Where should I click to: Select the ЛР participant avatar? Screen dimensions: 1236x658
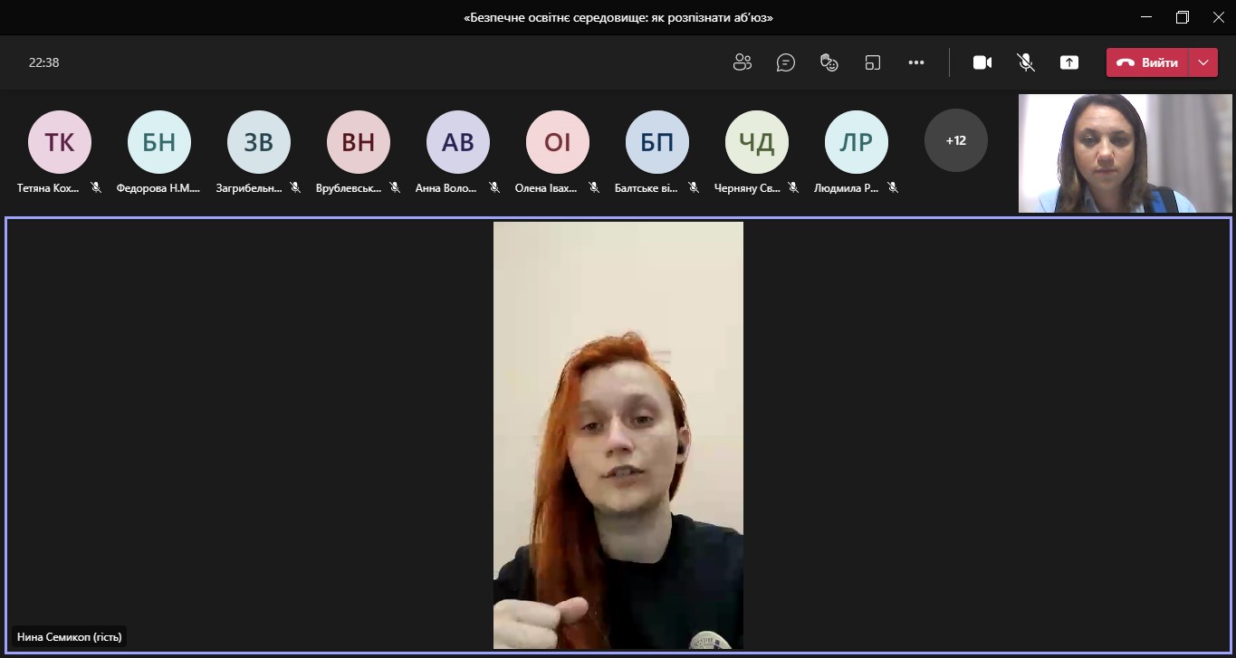pyautogui.click(x=857, y=142)
